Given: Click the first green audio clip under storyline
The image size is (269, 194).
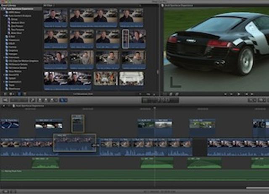Looking at the screenshot, I should tap(45, 163).
